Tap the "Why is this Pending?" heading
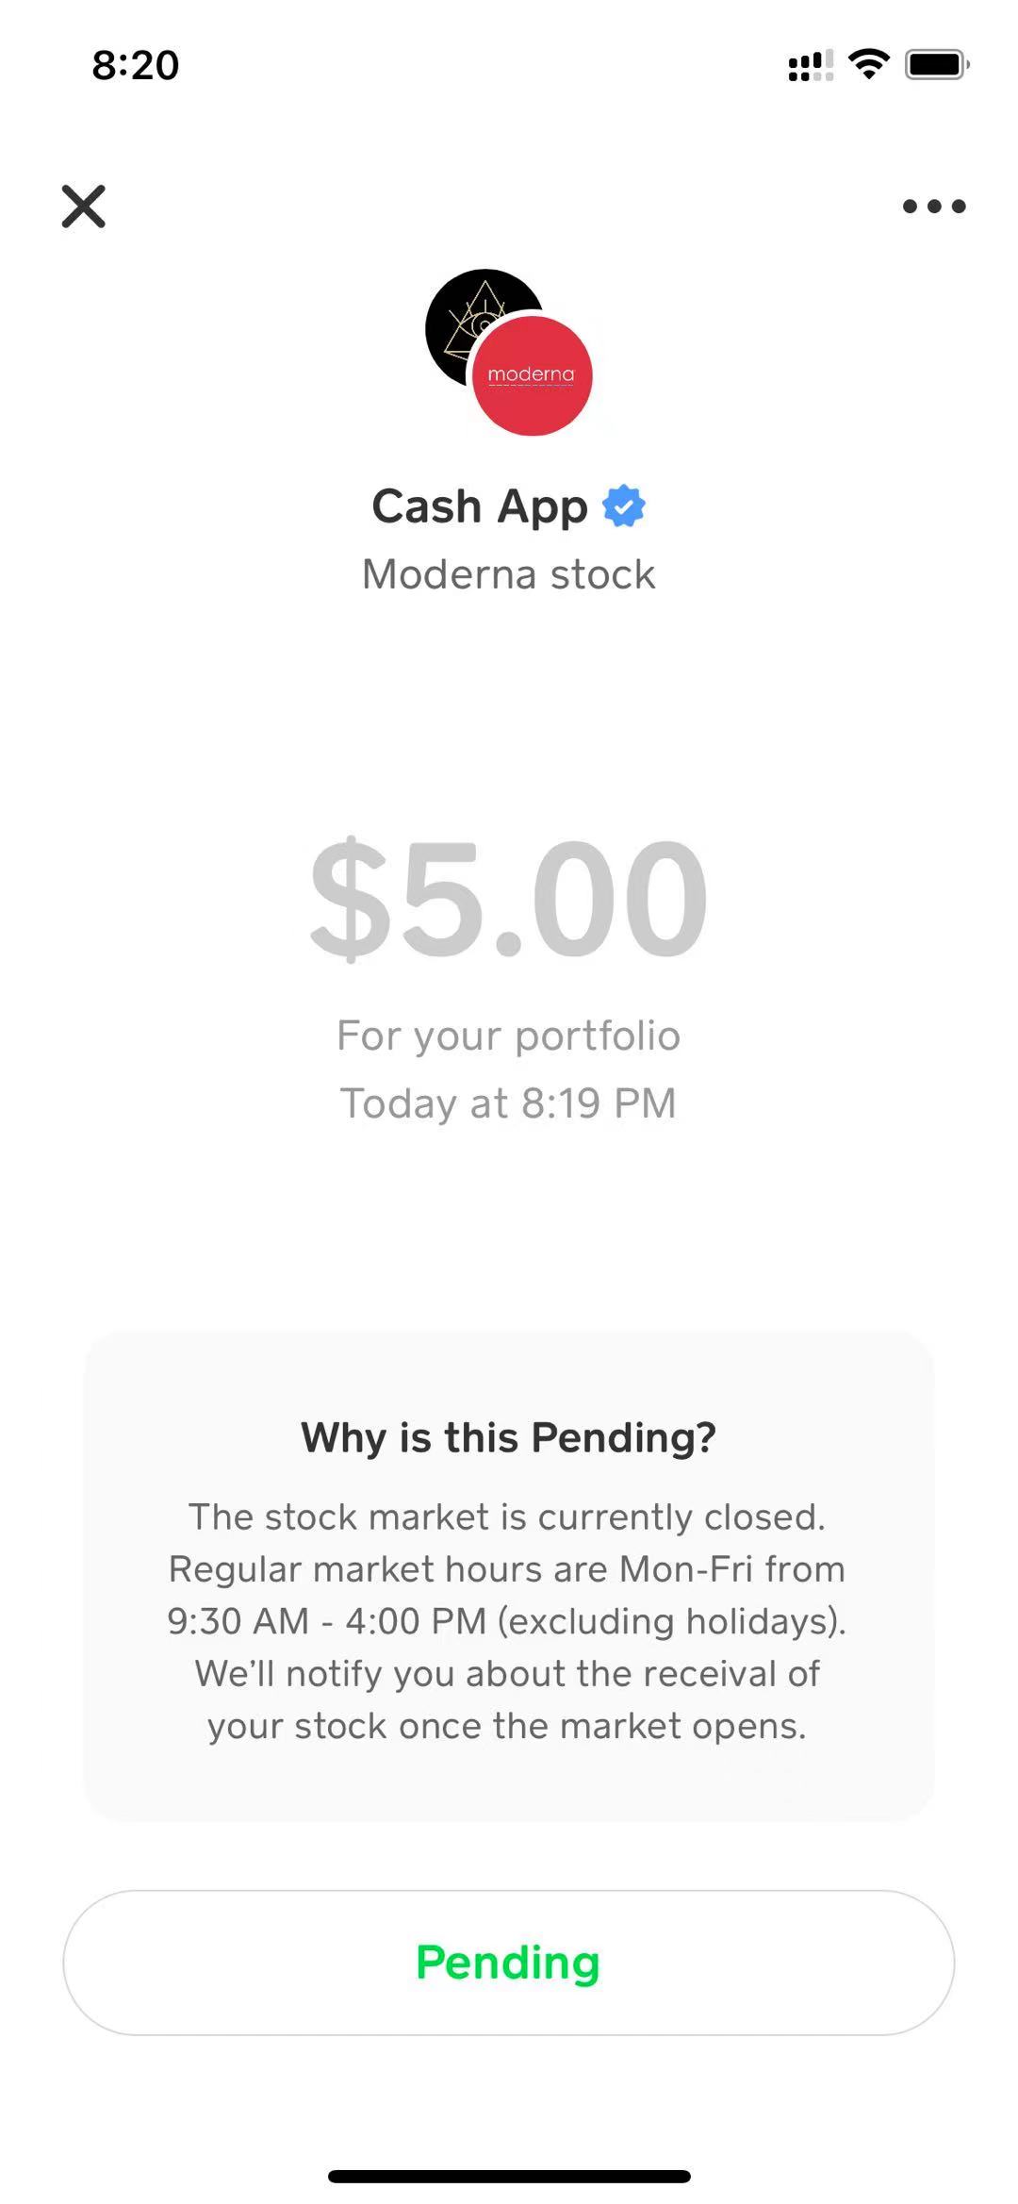This screenshot has width=1018, height=2204. point(509,1438)
